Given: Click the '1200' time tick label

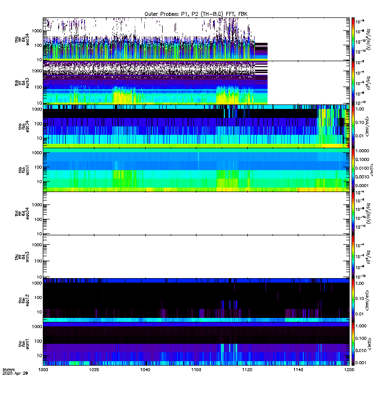Looking at the screenshot, I should click(x=349, y=370).
